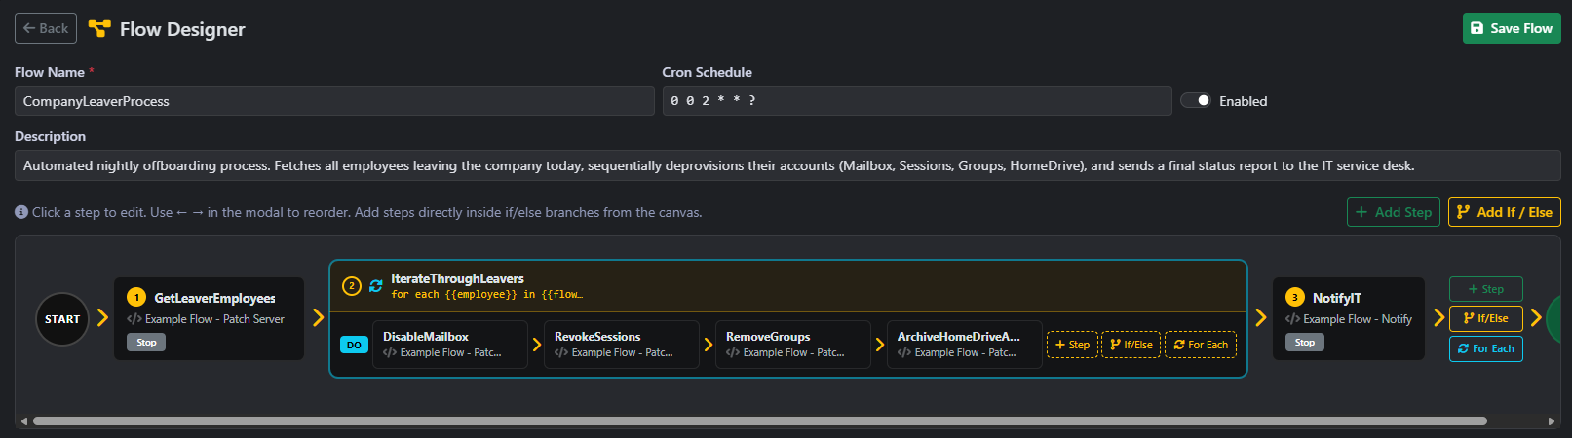Click code icon in ArchiveHomeDrive card

click(x=904, y=353)
